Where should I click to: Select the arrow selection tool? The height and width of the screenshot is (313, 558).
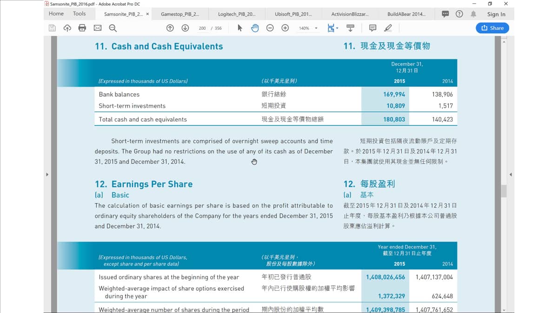coord(240,28)
